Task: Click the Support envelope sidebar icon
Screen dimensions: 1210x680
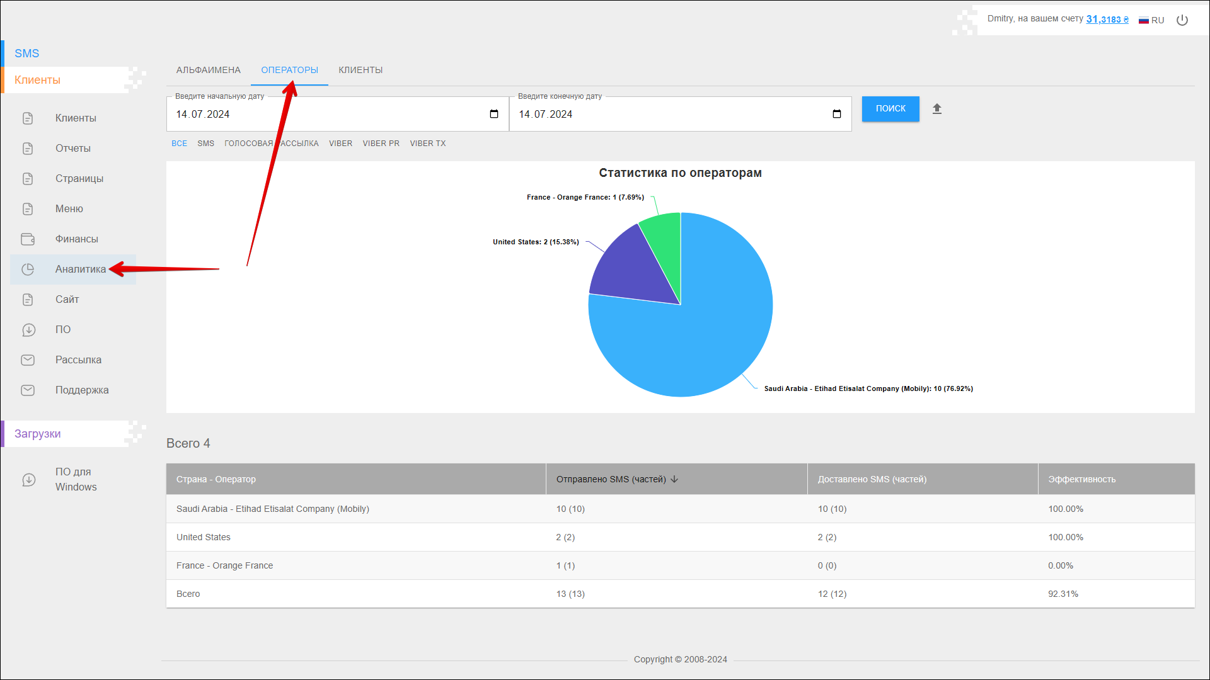Action: click(x=28, y=390)
